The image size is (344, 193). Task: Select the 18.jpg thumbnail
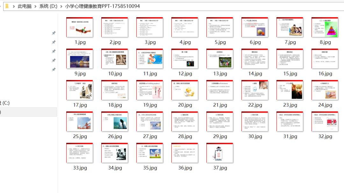pyautogui.click(x=115, y=90)
